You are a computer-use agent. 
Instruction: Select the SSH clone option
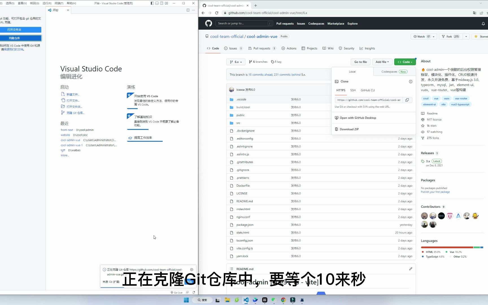pyautogui.click(x=353, y=90)
